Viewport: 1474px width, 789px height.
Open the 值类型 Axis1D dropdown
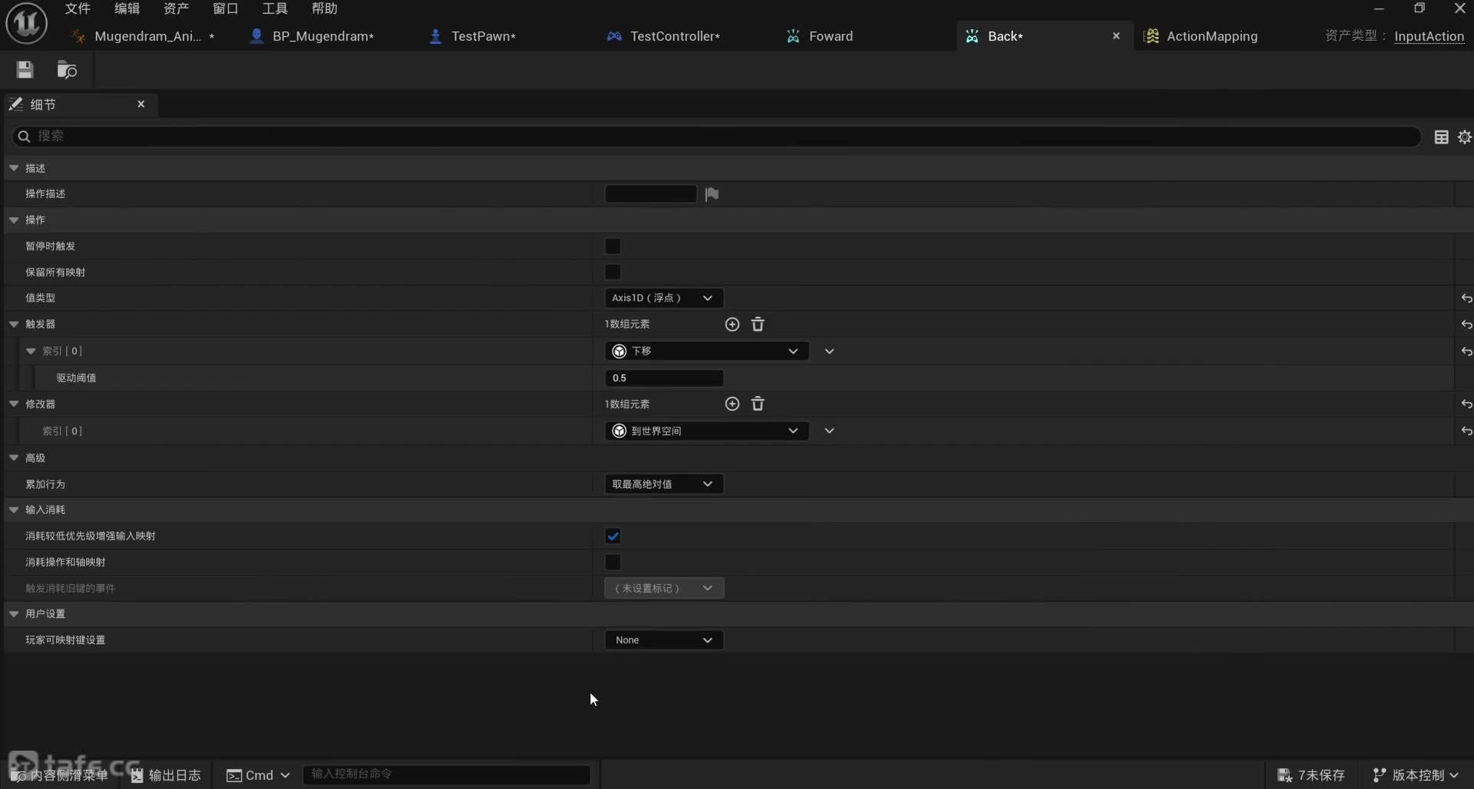point(663,299)
